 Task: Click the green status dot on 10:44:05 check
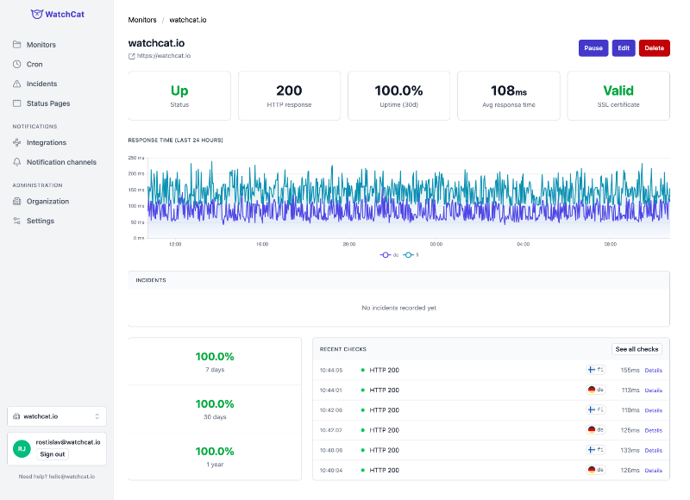tap(362, 371)
